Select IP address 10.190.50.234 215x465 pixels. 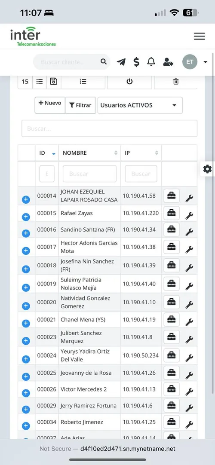pos(141,355)
